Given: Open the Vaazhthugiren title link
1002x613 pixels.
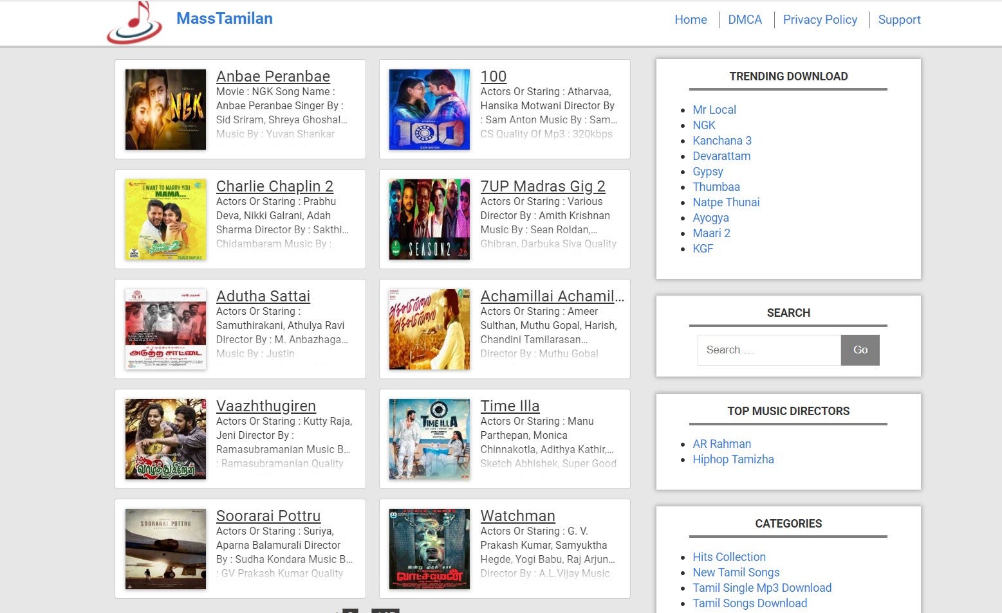Looking at the screenshot, I should click(x=266, y=406).
